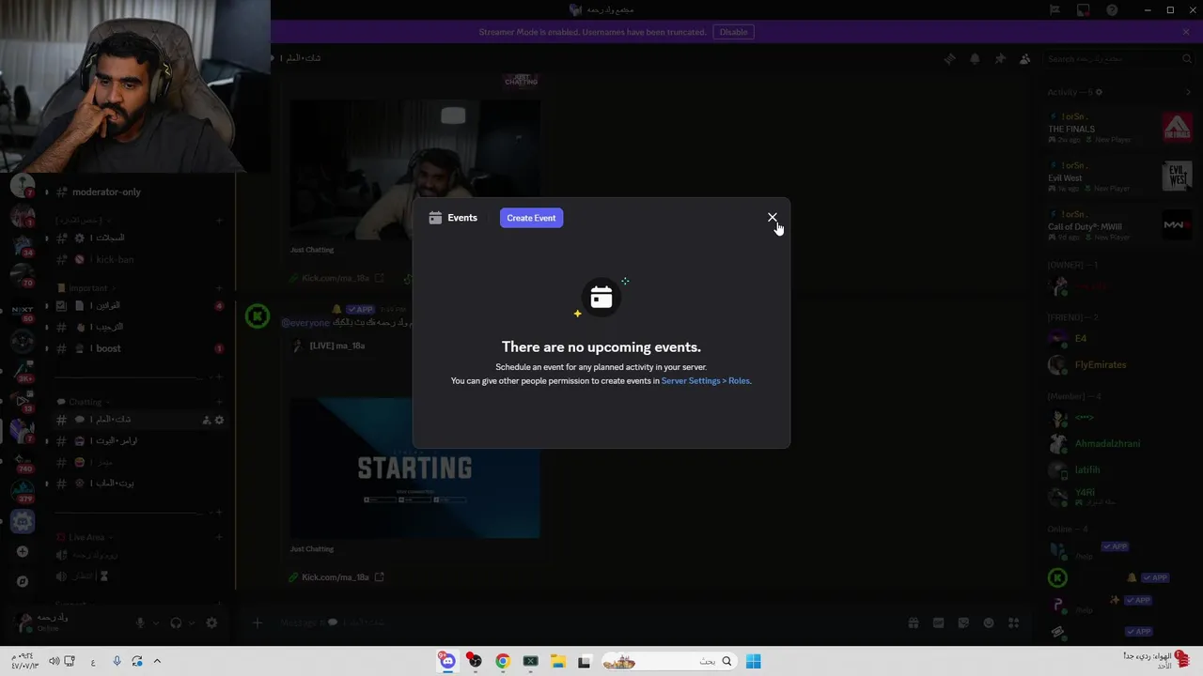
Task: Open the system tray volume icon
Action: pyautogui.click(x=54, y=661)
